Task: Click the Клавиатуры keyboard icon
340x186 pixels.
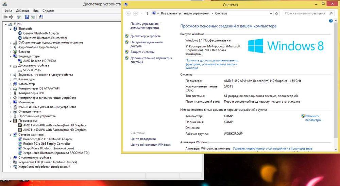Action: [15, 79]
